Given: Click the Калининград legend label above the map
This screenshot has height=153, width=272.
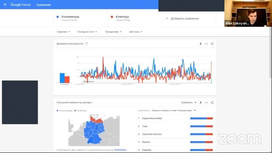Looking at the screenshot, I should [65, 110].
